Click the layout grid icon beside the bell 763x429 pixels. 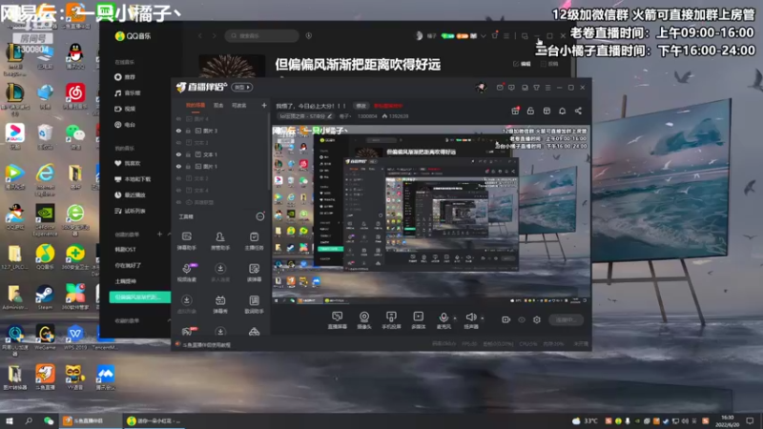click(x=546, y=111)
